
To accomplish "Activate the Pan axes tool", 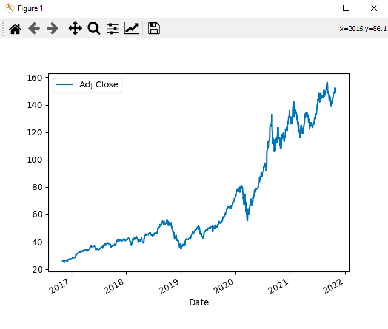I will click(x=75, y=29).
